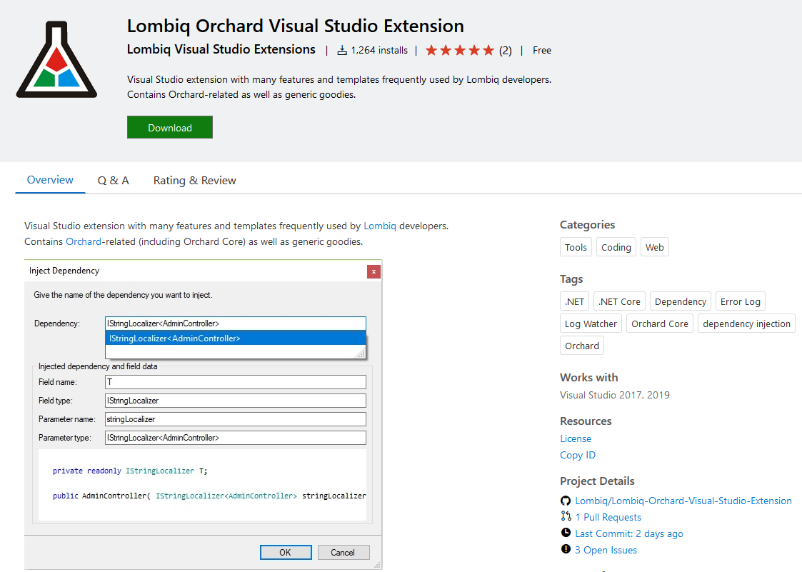Follow the Orchard link in the description
This screenshot has width=802, height=572.
point(84,241)
